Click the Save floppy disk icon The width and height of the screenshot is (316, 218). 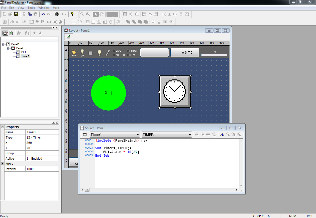(16, 14)
